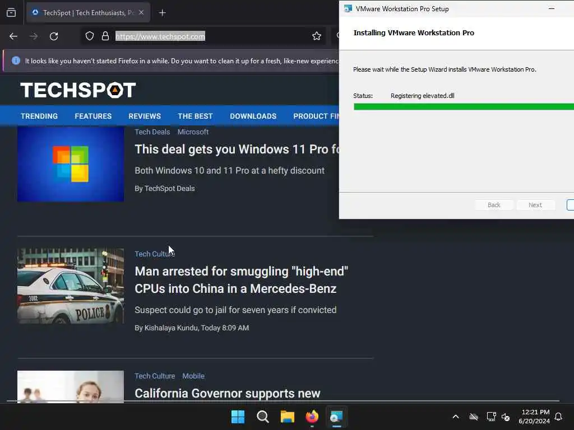Open the California Governor article thumbnail
This screenshot has width=574, height=430.
(x=71, y=387)
